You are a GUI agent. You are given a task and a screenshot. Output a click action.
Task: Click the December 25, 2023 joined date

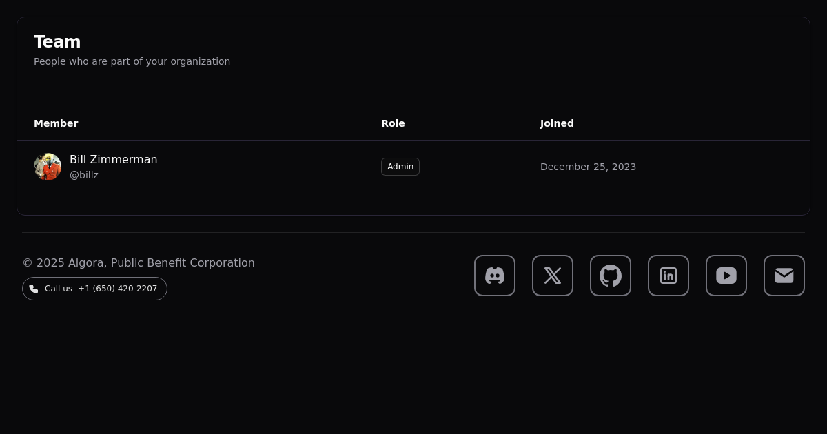click(588, 167)
